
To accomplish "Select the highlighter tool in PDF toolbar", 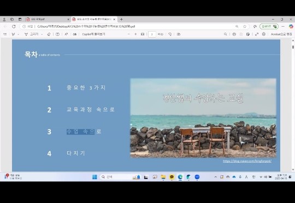I will 13,34.
